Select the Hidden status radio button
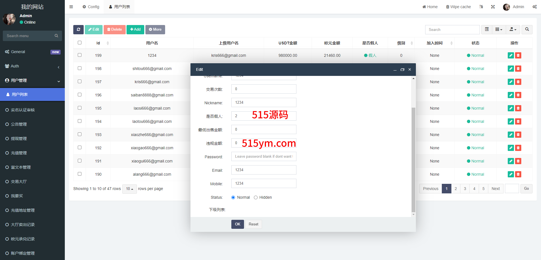The width and height of the screenshot is (541, 260). [256, 198]
